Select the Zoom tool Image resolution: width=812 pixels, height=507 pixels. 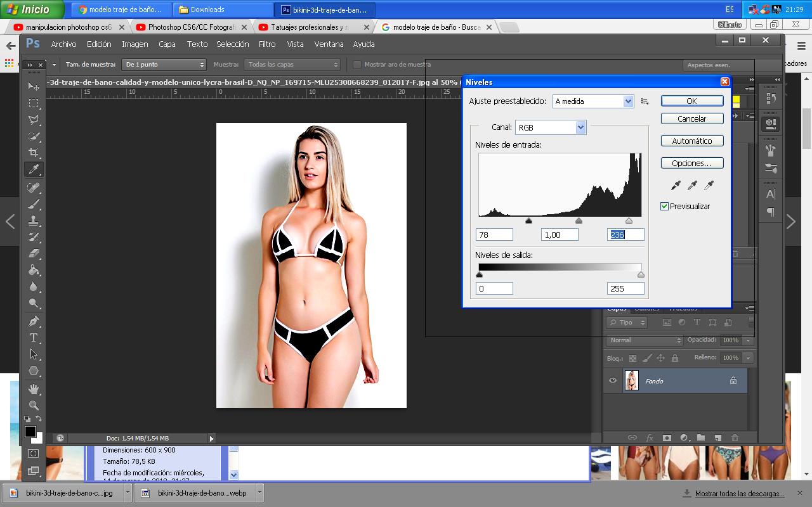[34, 405]
